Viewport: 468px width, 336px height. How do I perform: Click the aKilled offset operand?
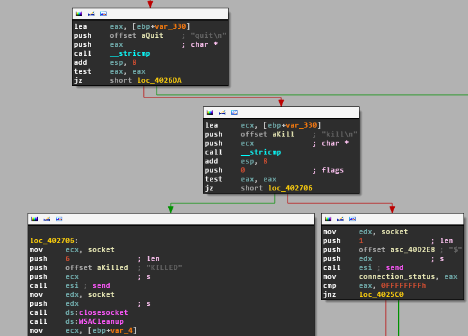[x=112, y=267]
